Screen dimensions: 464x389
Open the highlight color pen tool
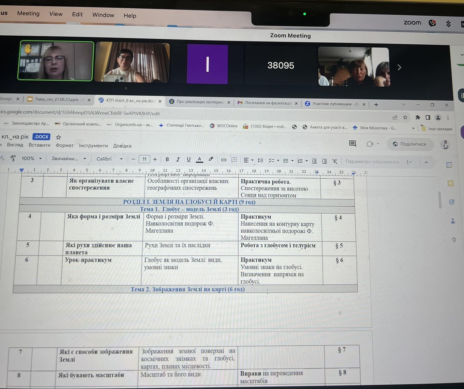tap(211, 159)
